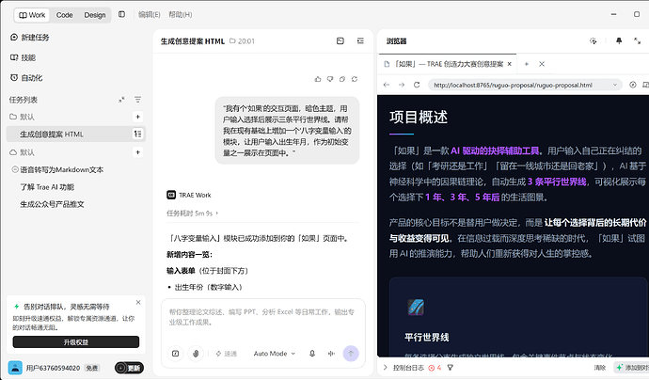Open a new browser tab with plus
The image size is (649, 380).
[527, 64]
